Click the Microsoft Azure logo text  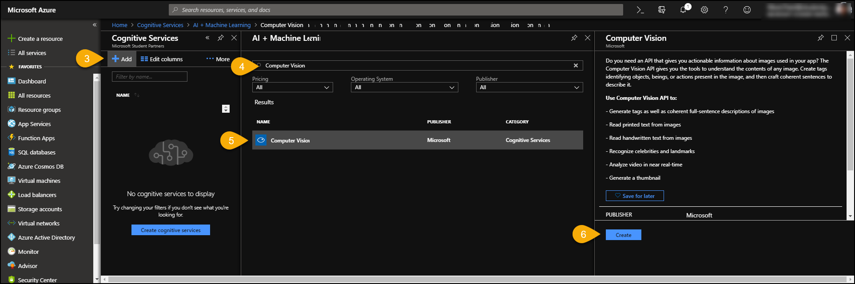point(32,10)
